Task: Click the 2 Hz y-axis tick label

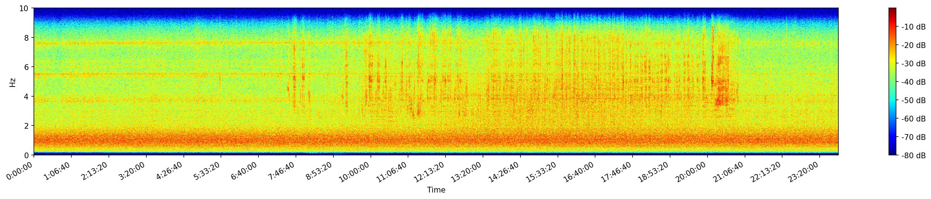Action: tap(27, 126)
